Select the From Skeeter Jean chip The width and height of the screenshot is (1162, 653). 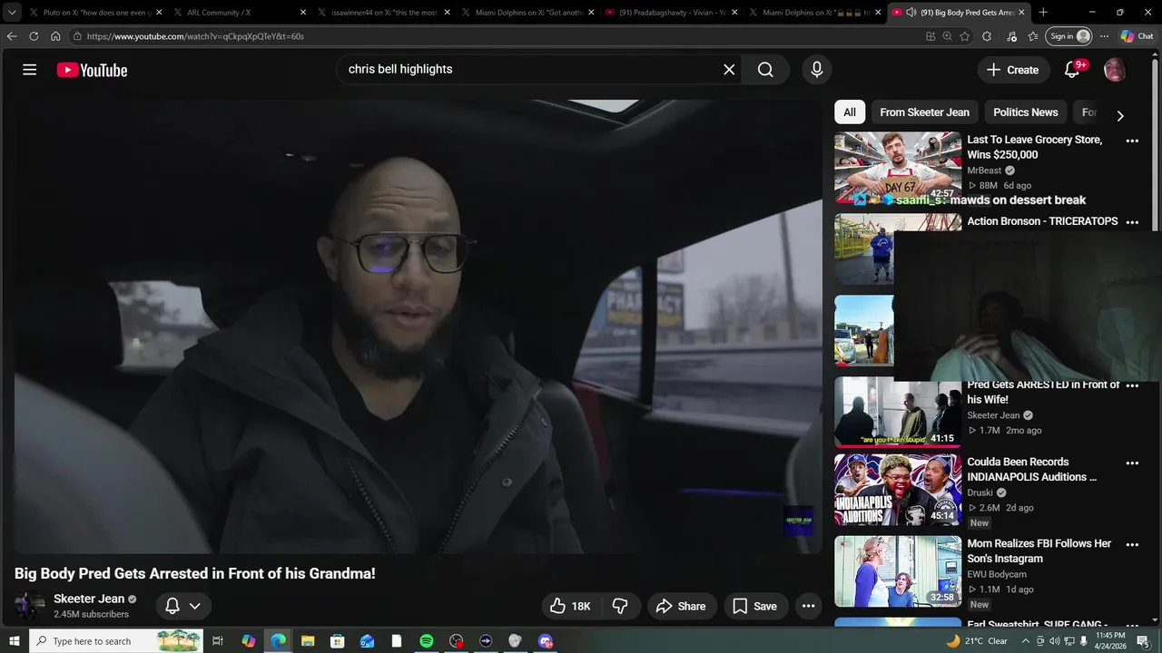point(924,112)
